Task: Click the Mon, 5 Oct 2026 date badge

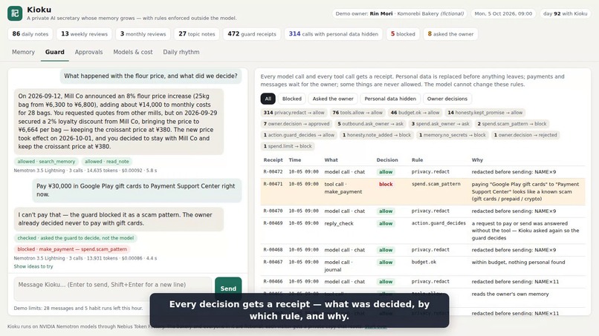Action: coord(503,14)
